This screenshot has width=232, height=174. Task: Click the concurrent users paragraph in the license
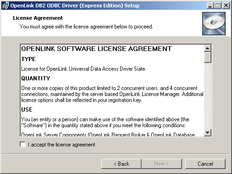point(112,94)
